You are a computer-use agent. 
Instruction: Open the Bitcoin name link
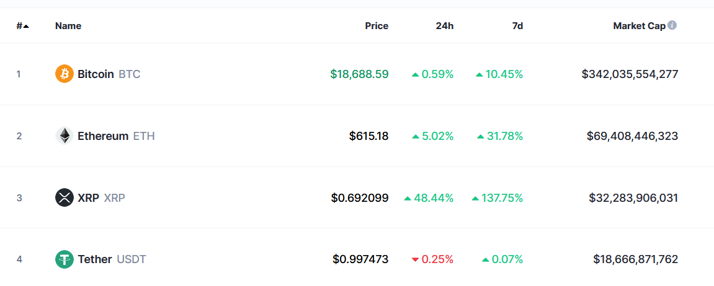point(96,74)
